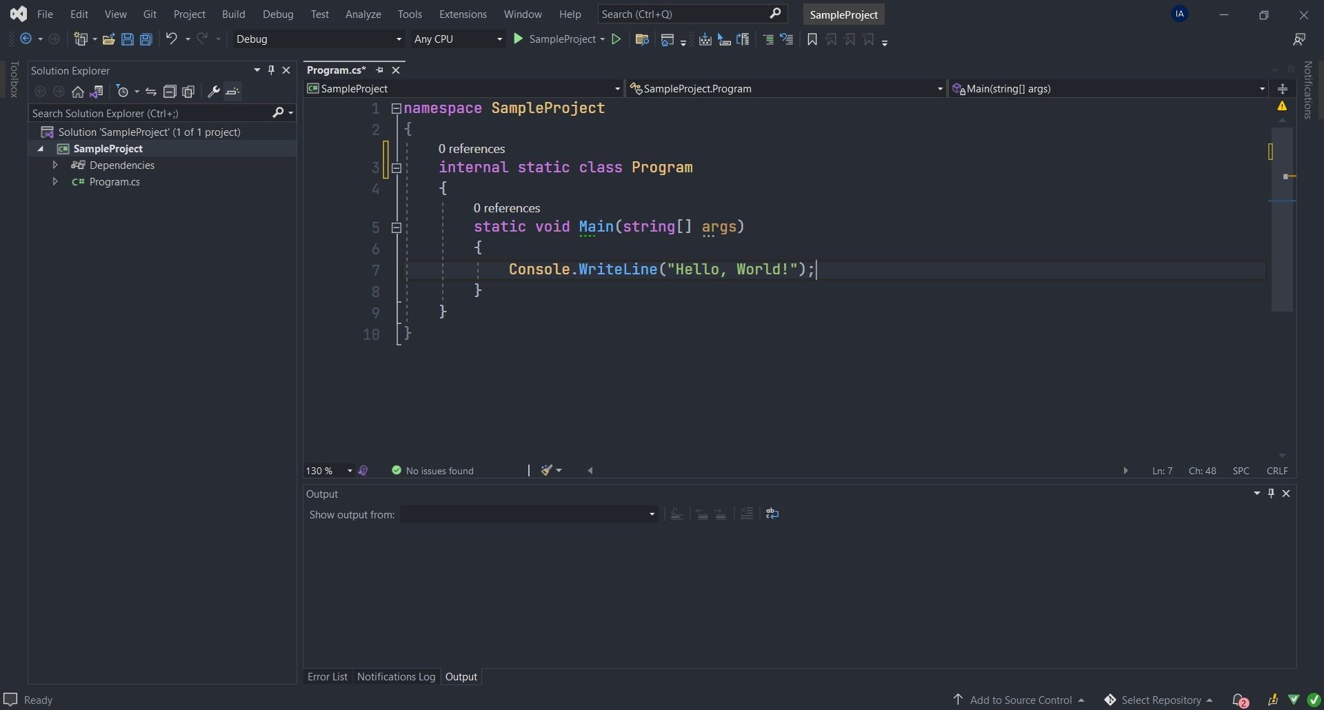Select the Program.cs file in tree
This screenshot has width=1324, height=710.
coord(114,181)
